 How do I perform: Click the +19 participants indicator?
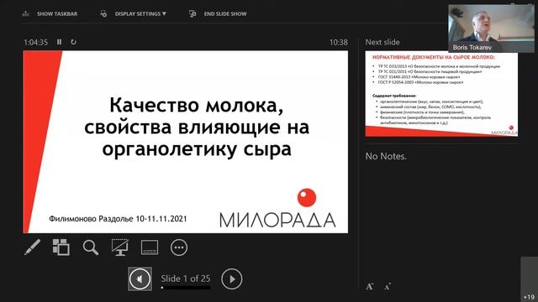(x=529, y=279)
